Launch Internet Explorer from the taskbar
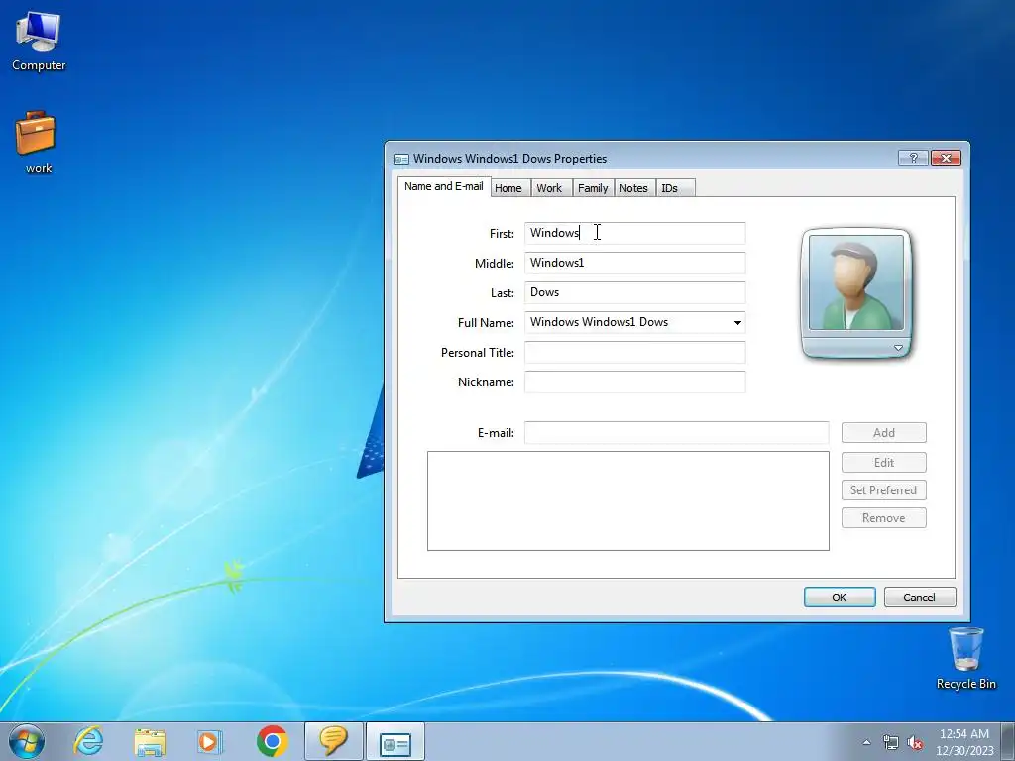Viewport: 1015px width, 761px height. point(88,741)
